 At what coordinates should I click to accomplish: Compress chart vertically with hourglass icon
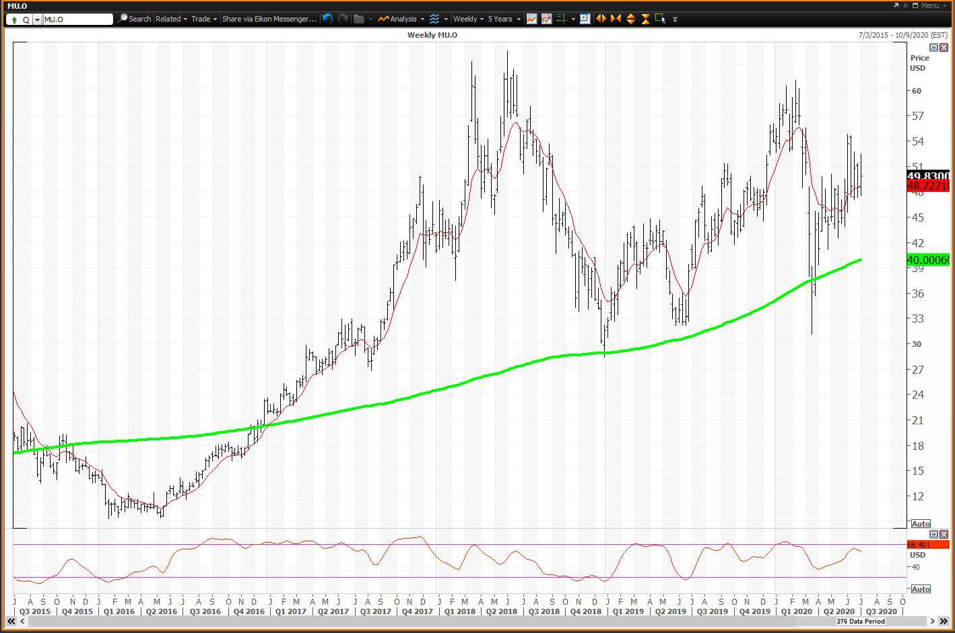pyautogui.click(x=645, y=19)
